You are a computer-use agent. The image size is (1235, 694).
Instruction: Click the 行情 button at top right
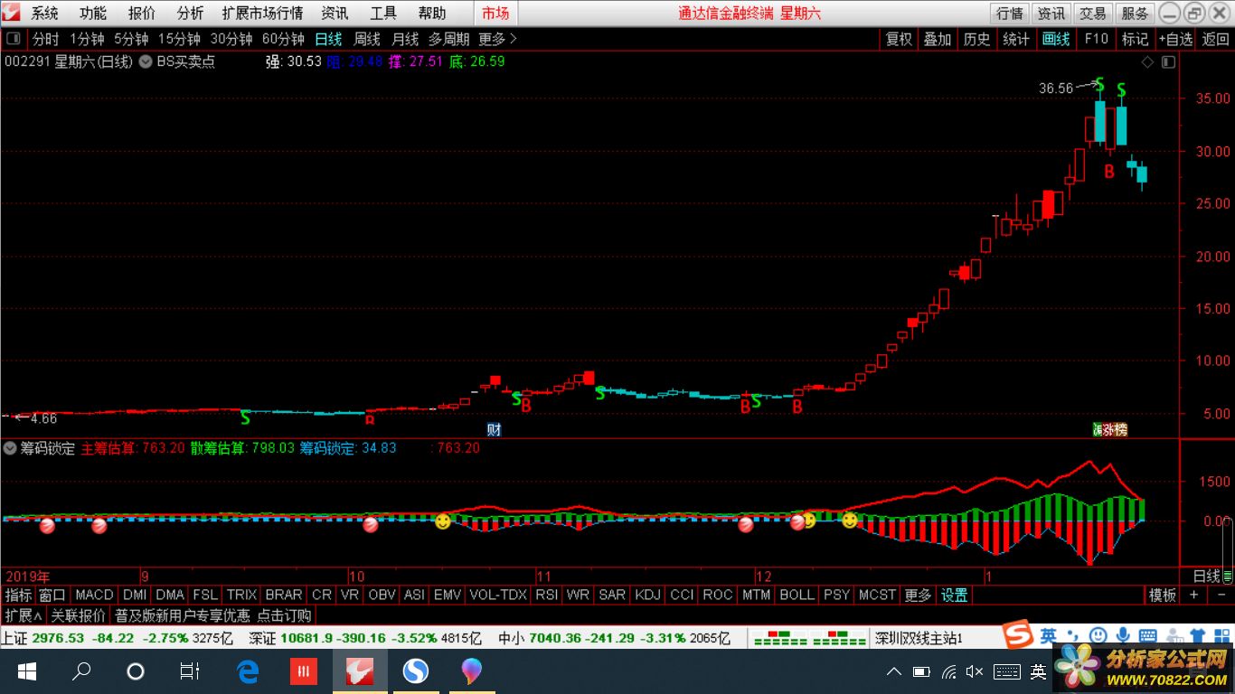(x=1010, y=14)
